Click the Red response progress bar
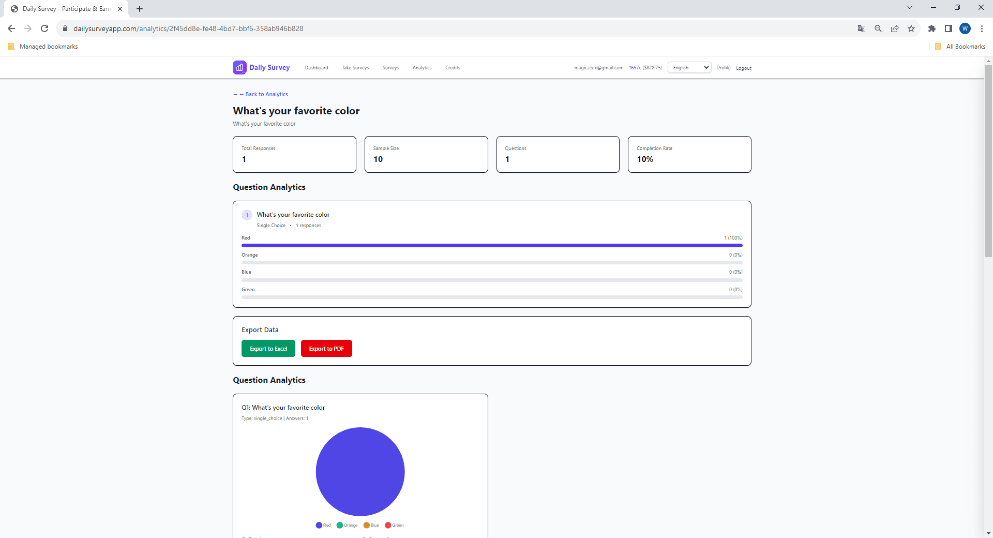The height and width of the screenshot is (538, 993). pos(491,245)
